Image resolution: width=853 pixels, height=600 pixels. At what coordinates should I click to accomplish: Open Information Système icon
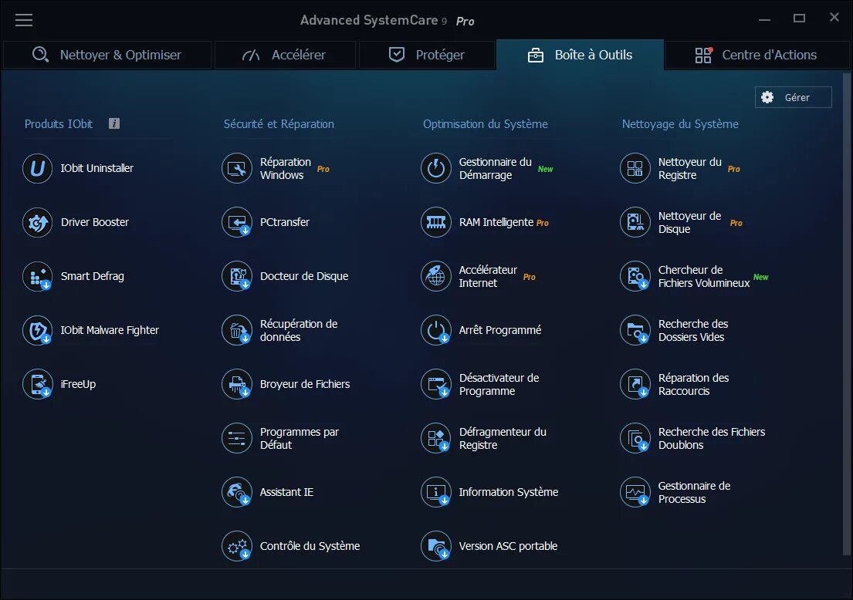click(x=435, y=492)
